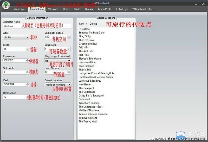
Task: Switch to the Weapons tab
Action: (53, 9)
